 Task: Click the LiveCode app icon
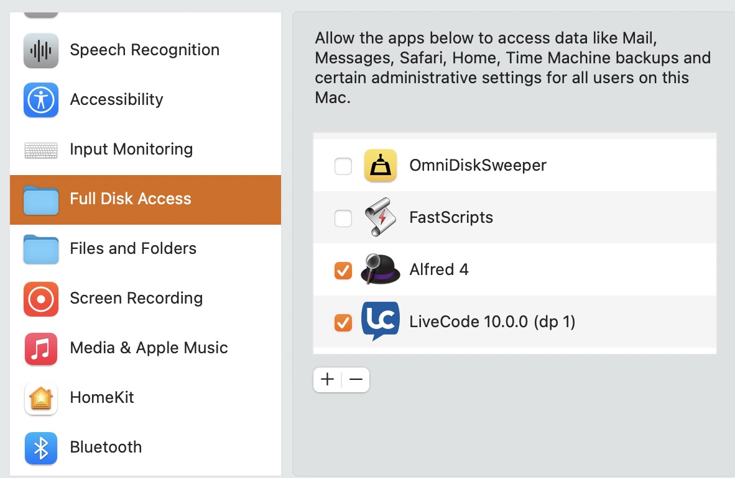pos(380,322)
